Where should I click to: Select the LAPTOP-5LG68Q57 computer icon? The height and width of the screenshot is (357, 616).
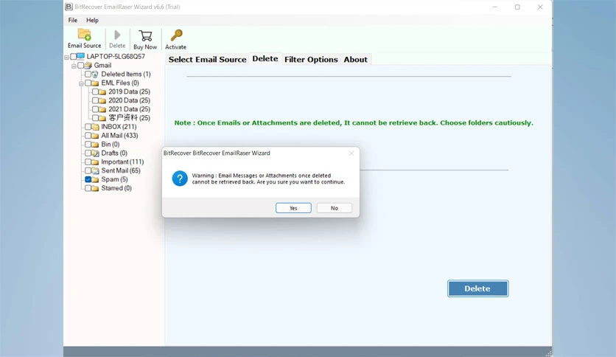tap(81, 56)
